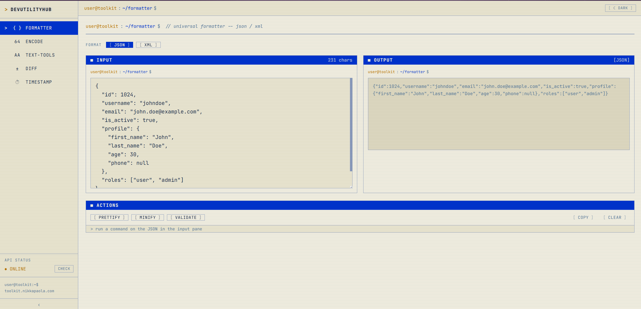This screenshot has height=309, width=641.
Task: Click the Minify button
Action: [147, 217]
